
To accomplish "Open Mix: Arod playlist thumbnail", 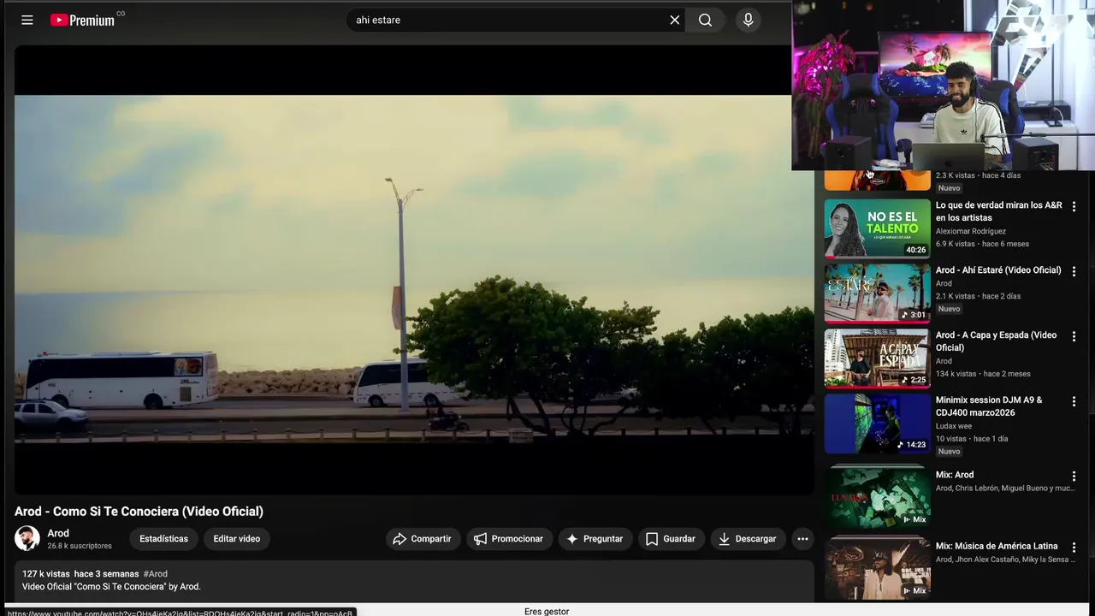I will click(x=877, y=496).
